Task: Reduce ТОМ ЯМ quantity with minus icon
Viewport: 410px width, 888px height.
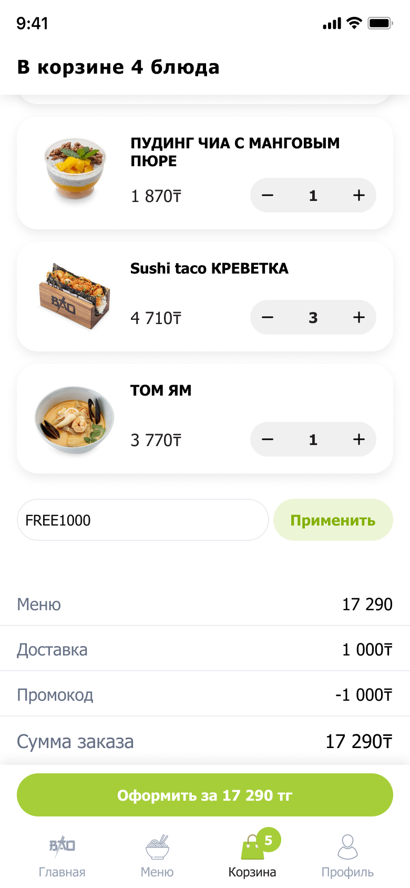Action: tap(268, 440)
